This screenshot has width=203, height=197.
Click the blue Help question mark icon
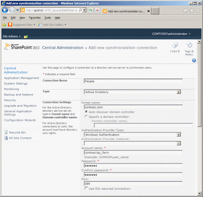[194, 60]
